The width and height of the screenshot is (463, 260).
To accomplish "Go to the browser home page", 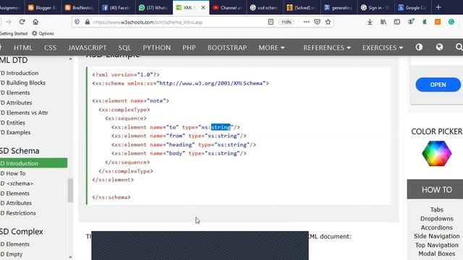I will [x=35, y=22].
